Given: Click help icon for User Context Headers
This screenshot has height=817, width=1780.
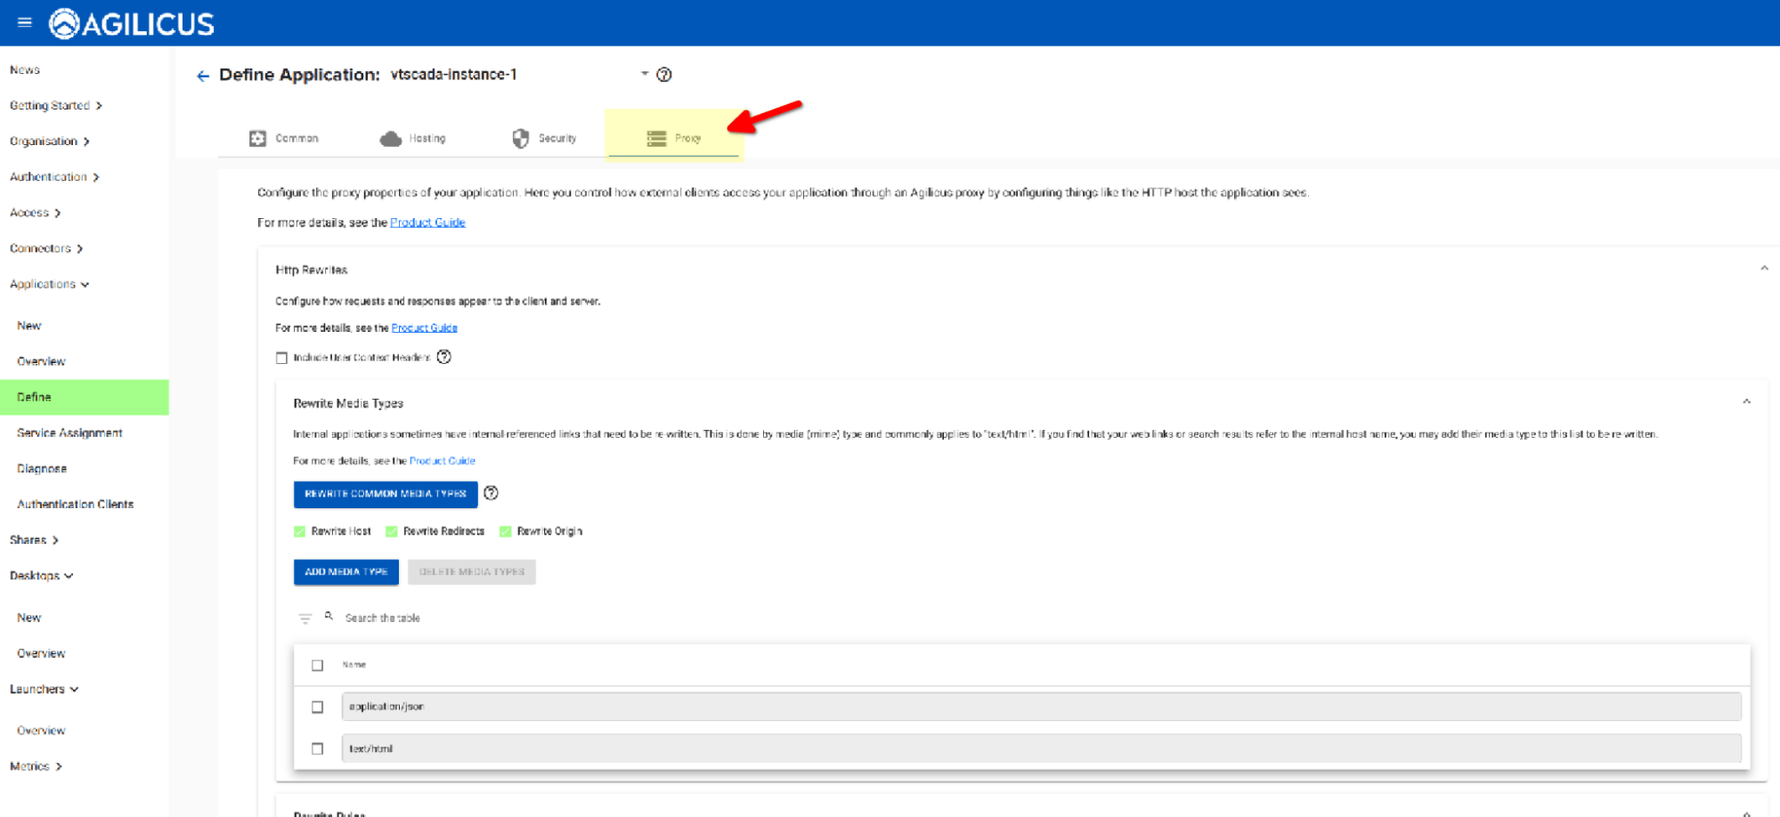Looking at the screenshot, I should pyautogui.click(x=443, y=357).
